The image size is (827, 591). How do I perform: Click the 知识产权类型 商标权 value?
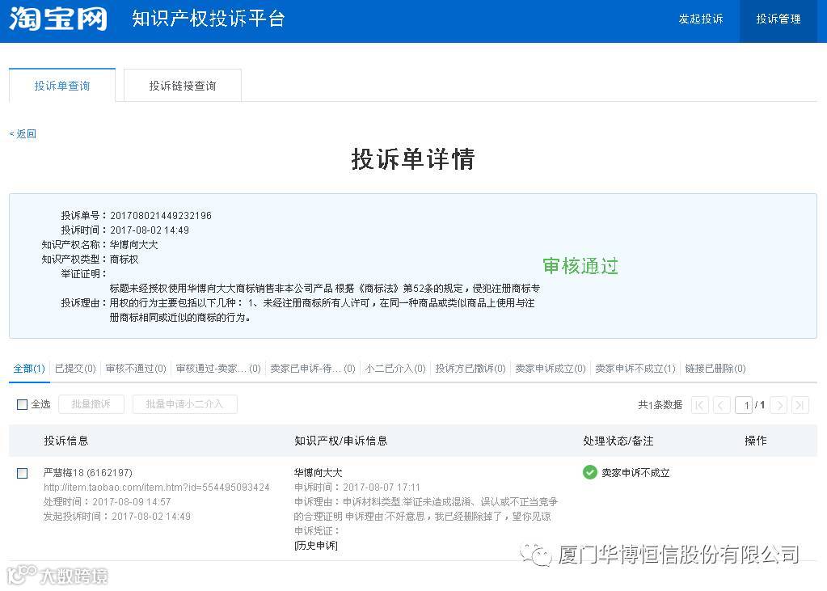pos(124,259)
